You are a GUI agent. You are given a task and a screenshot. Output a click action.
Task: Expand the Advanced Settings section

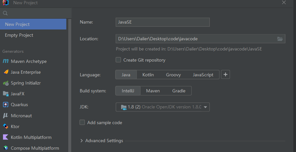tap(82, 141)
